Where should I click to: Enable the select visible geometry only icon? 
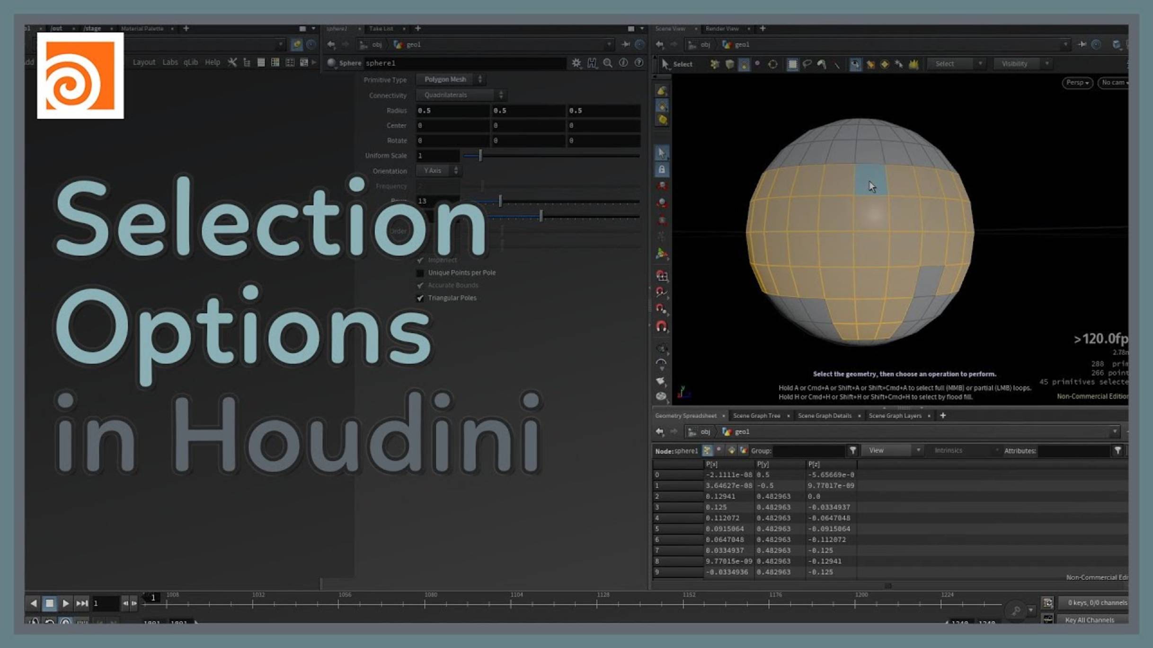point(855,64)
